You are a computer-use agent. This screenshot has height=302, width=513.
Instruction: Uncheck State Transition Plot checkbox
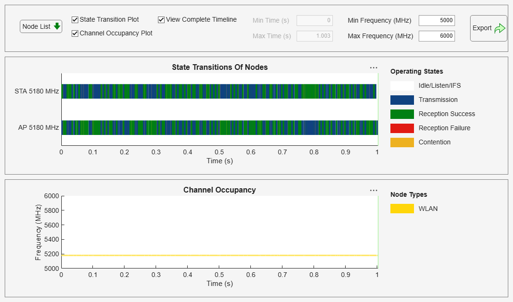tap(75, 20)
